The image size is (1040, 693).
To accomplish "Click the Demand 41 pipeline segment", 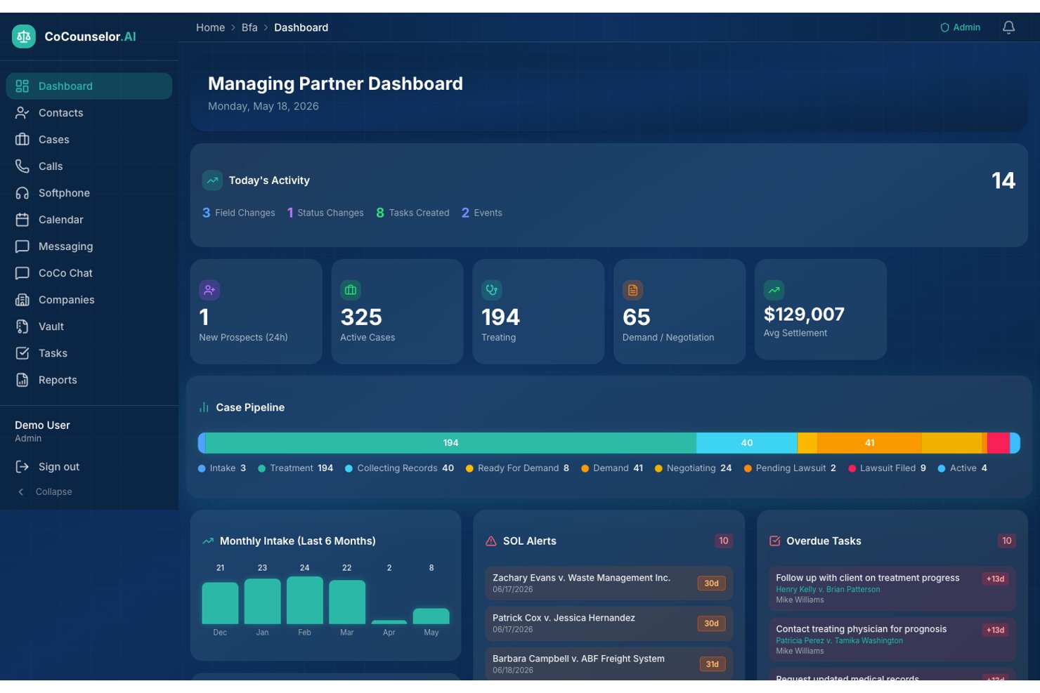I will (869, 443).
